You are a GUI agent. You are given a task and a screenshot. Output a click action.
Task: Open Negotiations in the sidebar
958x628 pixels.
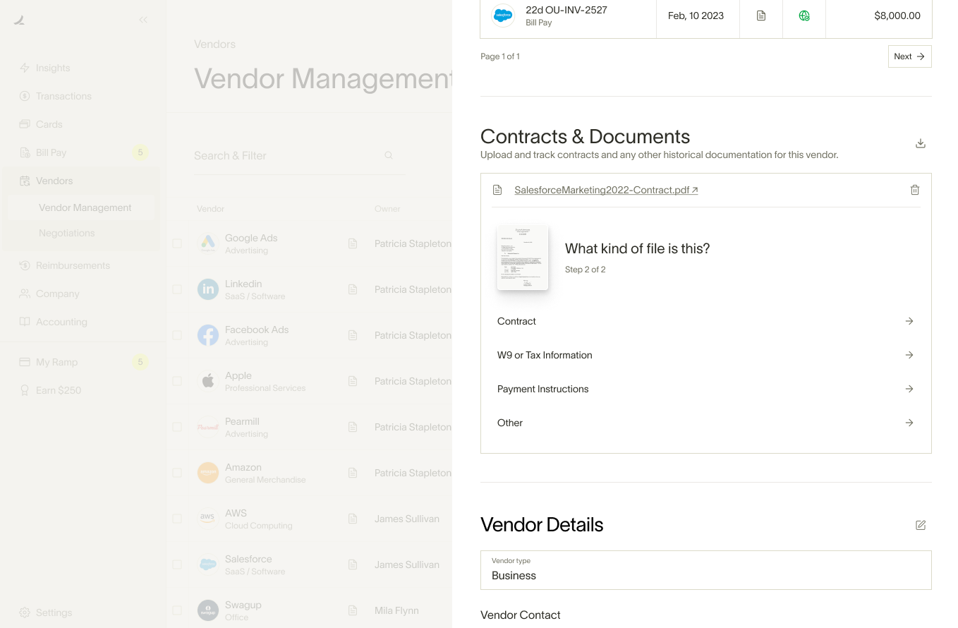pyautogui.click(x=81, y=233)
